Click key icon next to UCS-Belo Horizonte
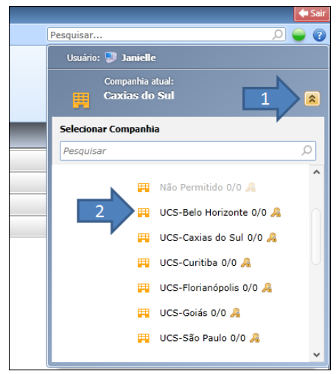Screen dimensions: 336x374 click(x=276, y=212)
